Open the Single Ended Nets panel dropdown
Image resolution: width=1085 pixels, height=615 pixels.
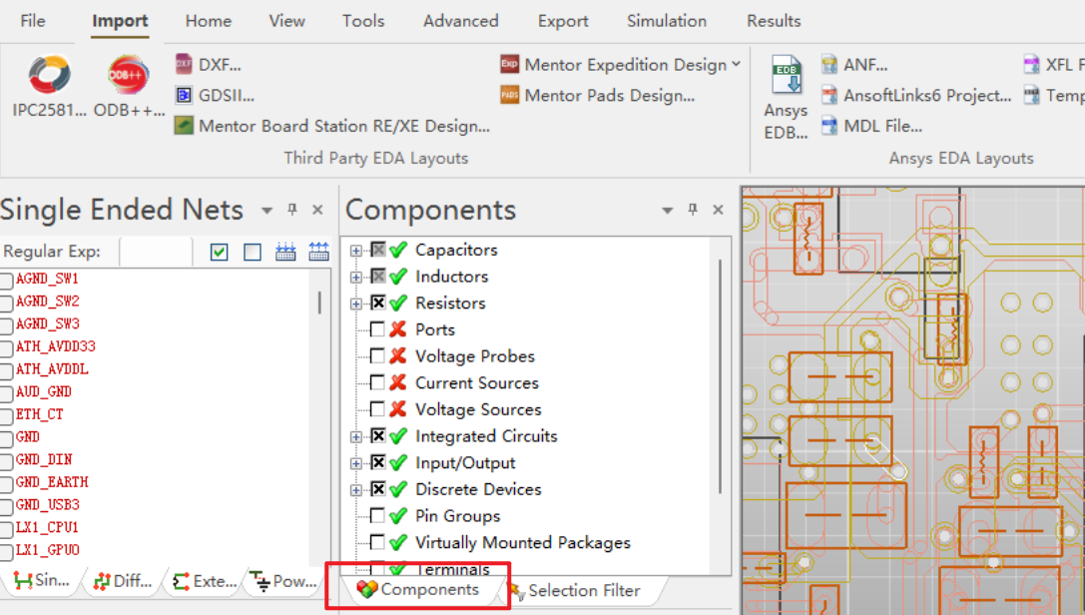tap(267, 211)
